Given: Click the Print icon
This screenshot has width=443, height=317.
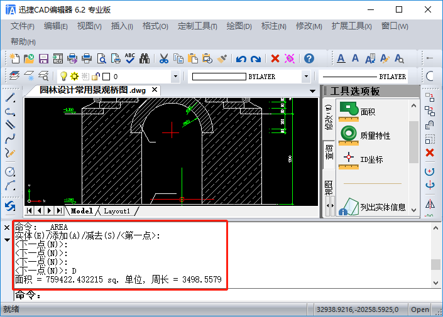Looking at the screenshot, I should click(87, 58).
